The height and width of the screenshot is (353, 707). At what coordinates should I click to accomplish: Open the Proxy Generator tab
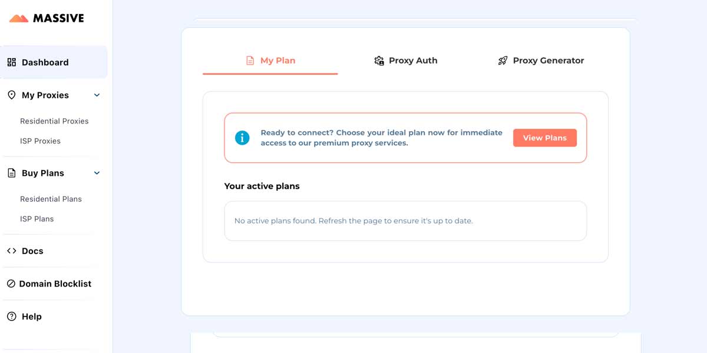548,61
